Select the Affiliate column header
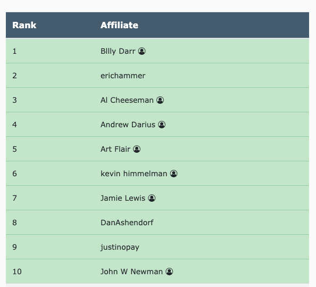316x287 pixels. coord(119,25)
